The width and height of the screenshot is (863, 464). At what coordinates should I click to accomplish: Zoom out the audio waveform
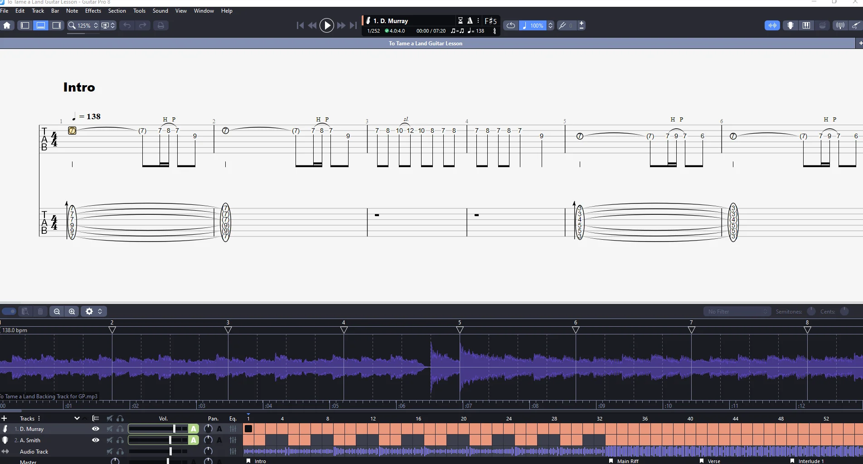57,311
